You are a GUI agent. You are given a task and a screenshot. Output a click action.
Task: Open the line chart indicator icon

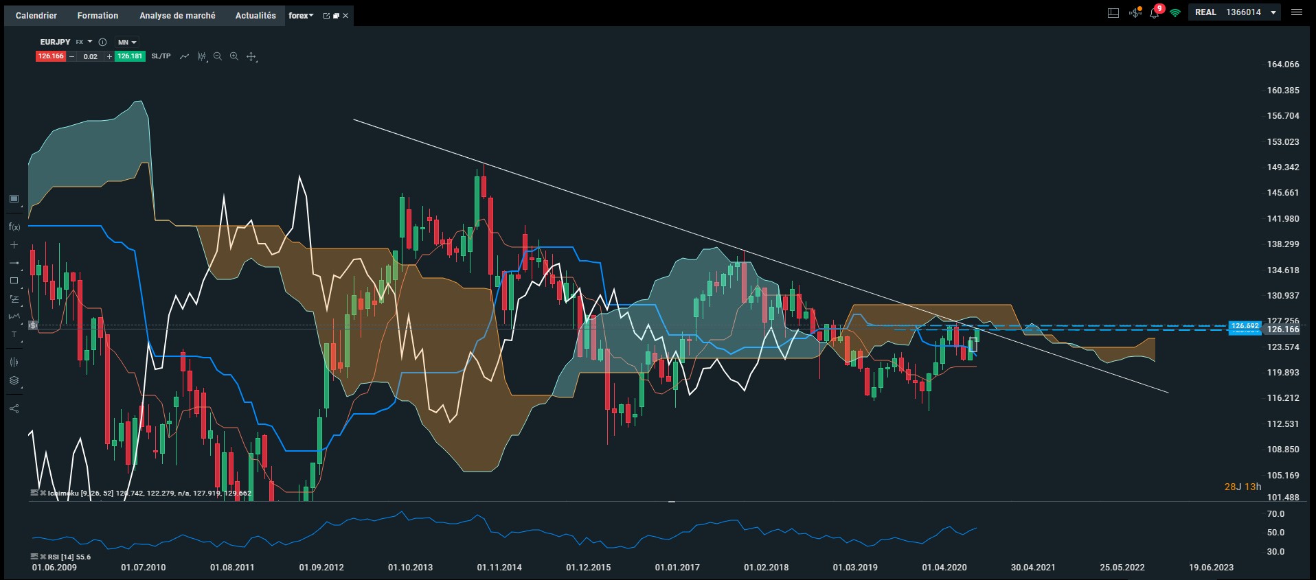tap(184, 56)
